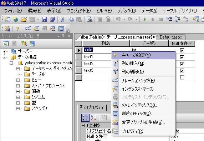Undo the last action with the toolbar arrow
Image resolution: width=204 pixels, height=141 pixels.
(118, 19)
